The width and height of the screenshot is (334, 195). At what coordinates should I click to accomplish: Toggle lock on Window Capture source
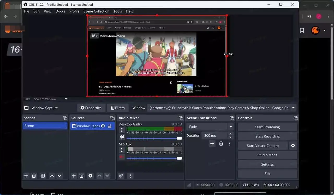[x=110, y=126]
